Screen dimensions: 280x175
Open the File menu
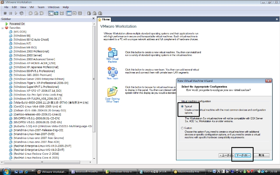pyautogui.click(x=6, y=7)
